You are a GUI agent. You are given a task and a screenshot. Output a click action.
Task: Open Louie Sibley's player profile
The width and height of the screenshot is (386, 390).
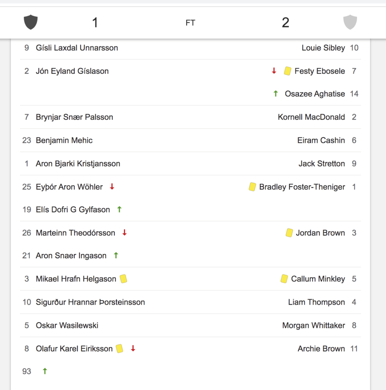[323, 48]
